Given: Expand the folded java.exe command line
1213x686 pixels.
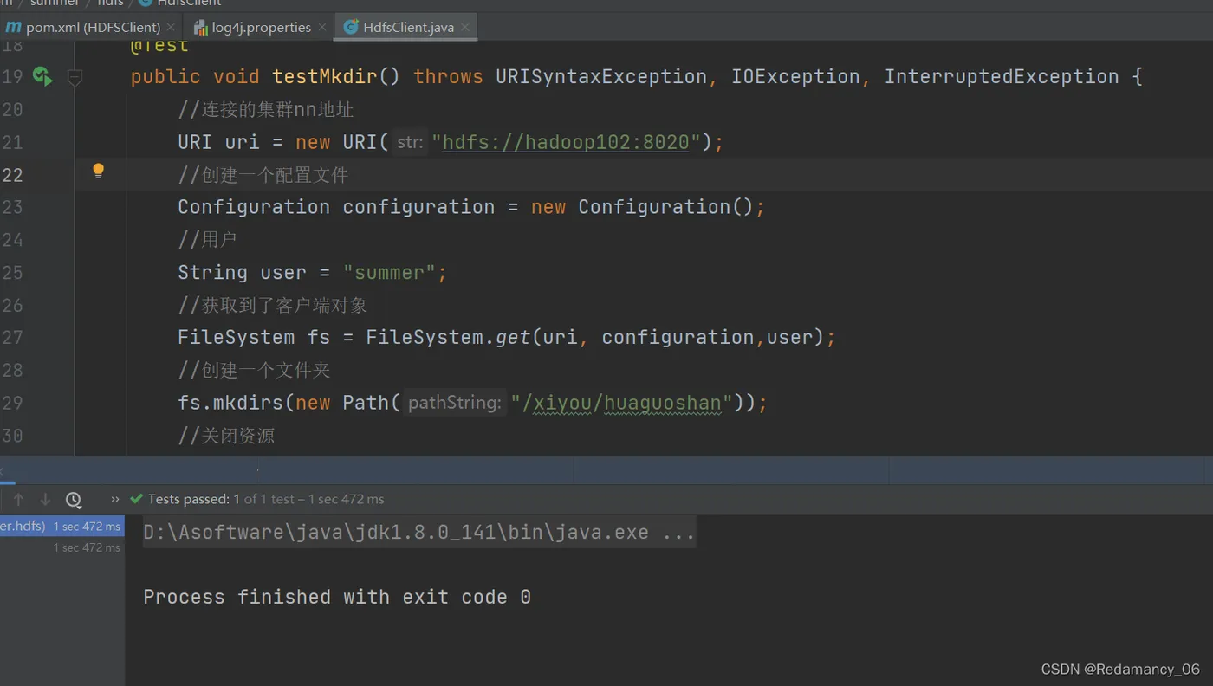Looking at the screenshot, I should 678,533.
